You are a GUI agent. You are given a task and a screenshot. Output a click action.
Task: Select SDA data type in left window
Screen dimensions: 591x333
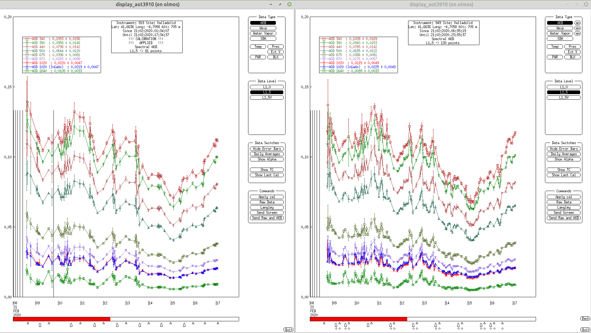[263, 39]
